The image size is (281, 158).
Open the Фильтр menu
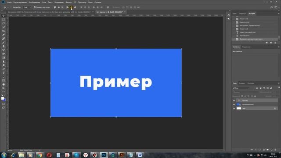click(x=68, y=2)
